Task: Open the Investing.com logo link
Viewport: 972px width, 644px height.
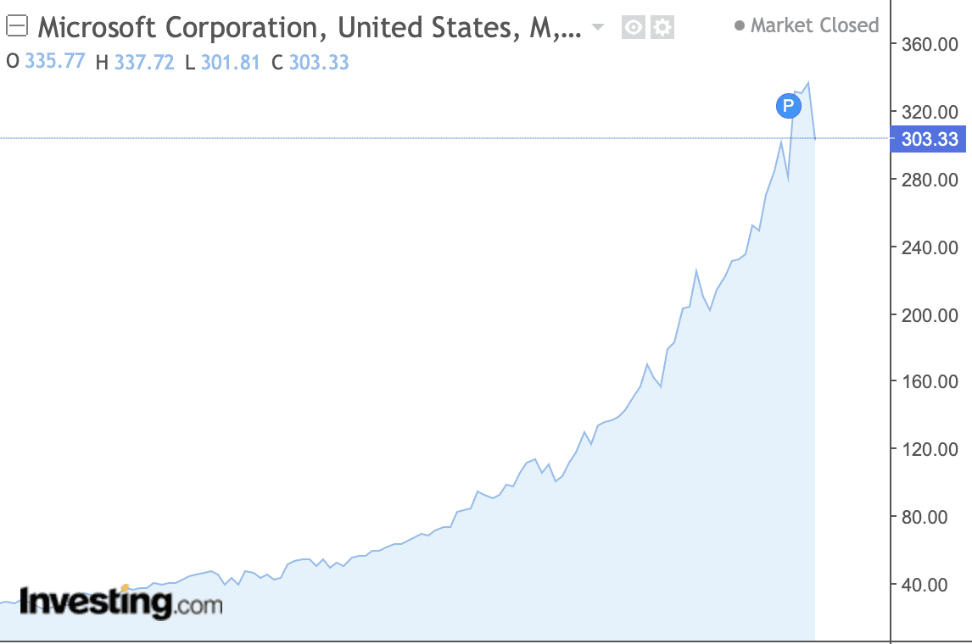Action: 120,602
